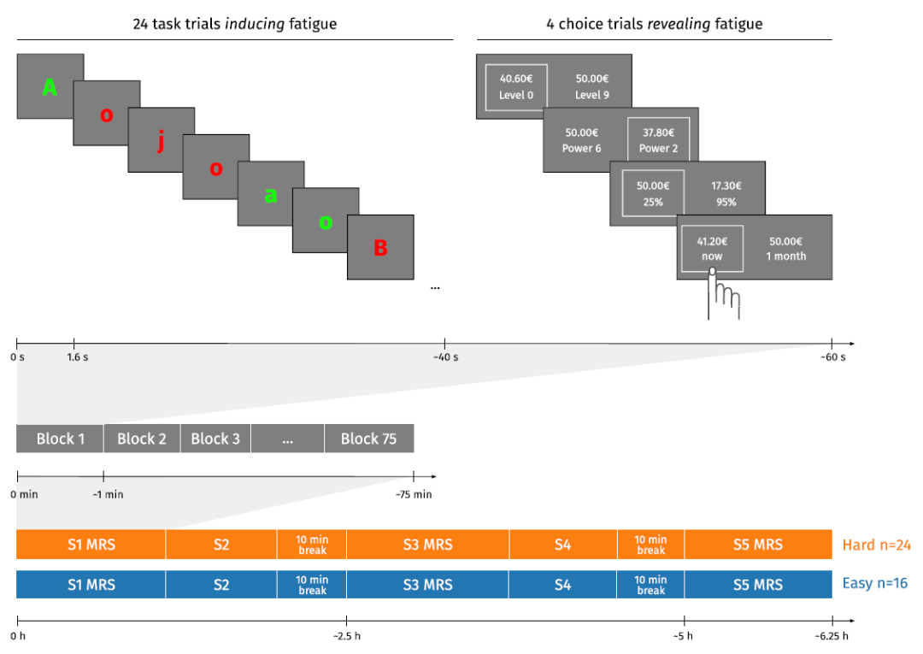The image size is (923, 654).
Task: Click the red letter j card
Action: pyautogui.click(x=161, y=140)
